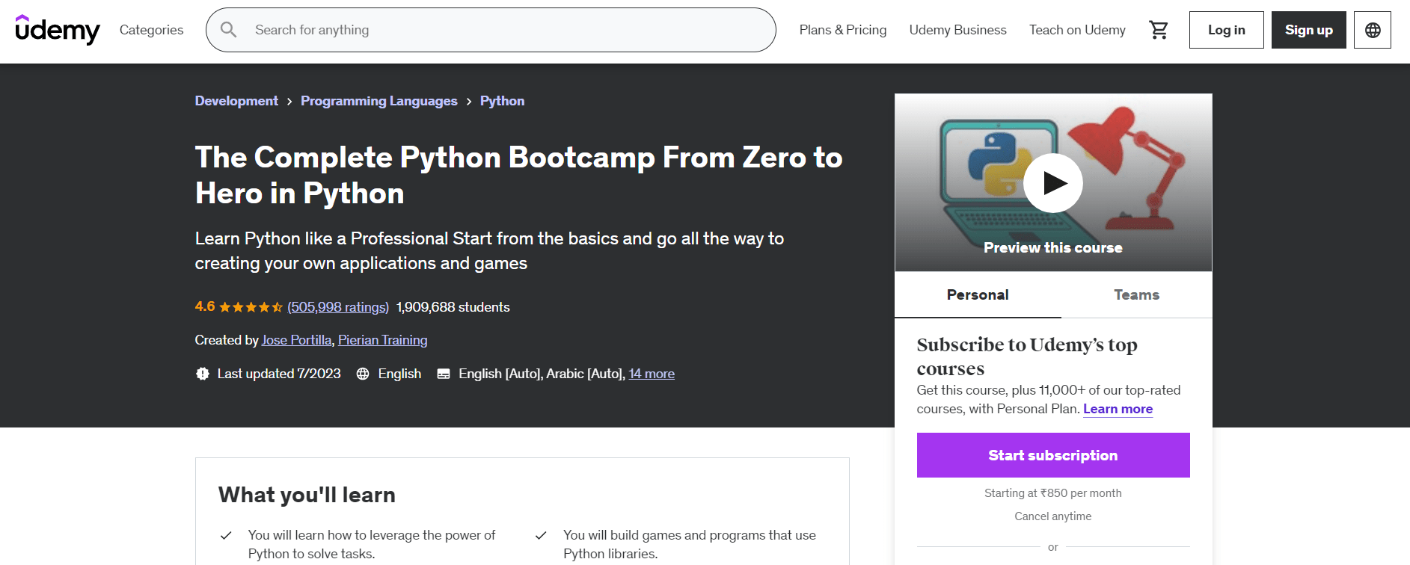The width and height of the screenshot is (1410, 565).
Task: Open the 505,998 ratings link
Action: pos(338,307)
